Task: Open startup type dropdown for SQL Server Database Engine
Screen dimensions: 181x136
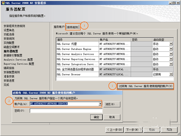Action: point(171,49)
